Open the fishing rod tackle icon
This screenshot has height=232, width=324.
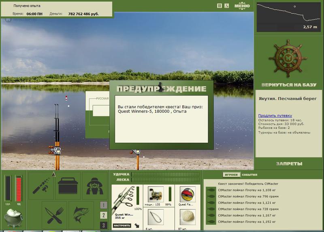click(x=41, y=186)
